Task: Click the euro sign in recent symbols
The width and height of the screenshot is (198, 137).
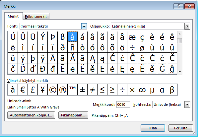Action: [x=23, y=90]
